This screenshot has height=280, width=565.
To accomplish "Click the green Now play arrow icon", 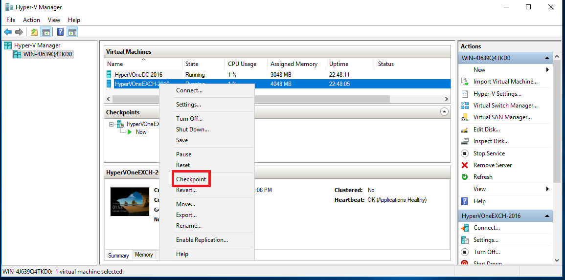I will pyautogui.click(x=130, y=132).
